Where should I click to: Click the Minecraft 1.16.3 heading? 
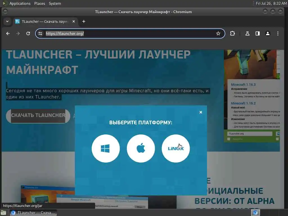click(243, 84)
